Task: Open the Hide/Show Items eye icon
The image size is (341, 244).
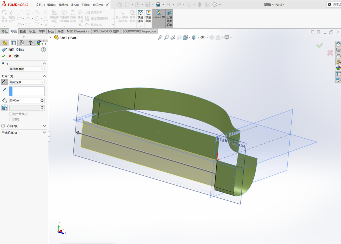Action: [x=203, y=38]
